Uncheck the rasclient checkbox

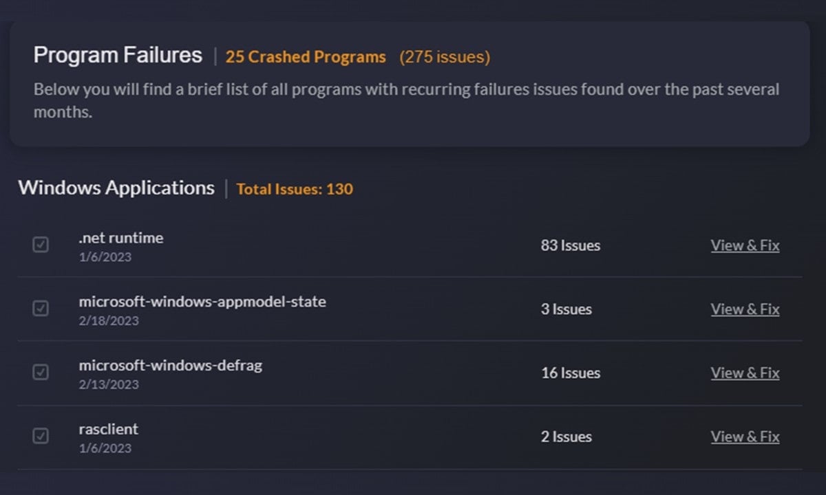pyautogui.click(x=41, y=436)
